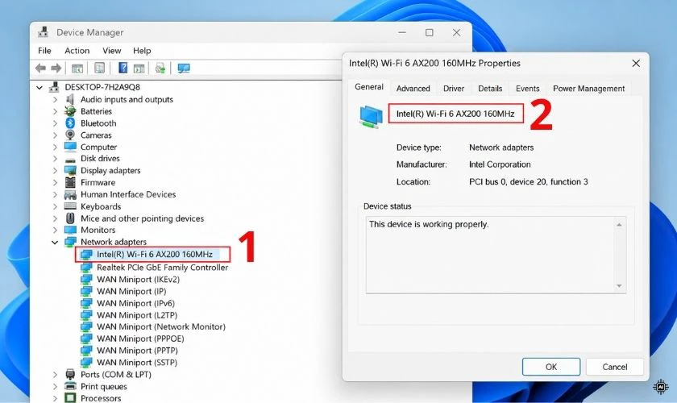The width and height of the screenshot is (677, 403).
Task: Select the Batteries category icon
Action: 70,111
